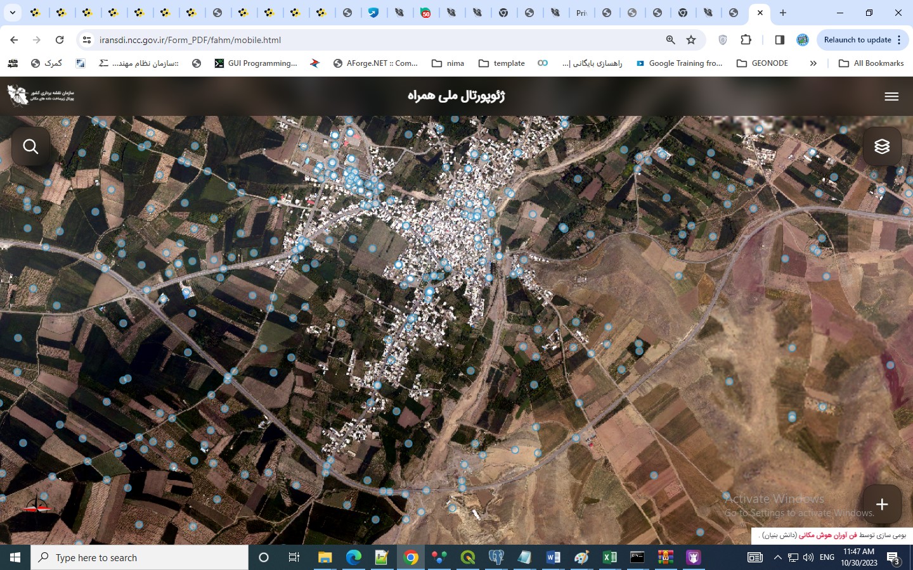Image resolution: width=913 pixels, height=570 pixels.
Task: Switch to tab with red 50 badge
Action: (x=425, y=13)
